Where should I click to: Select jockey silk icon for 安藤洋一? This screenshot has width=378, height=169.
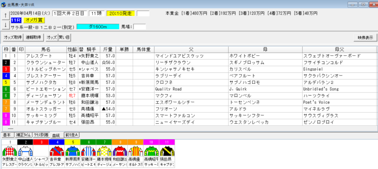pyautogui.click(x=88, y=151)
